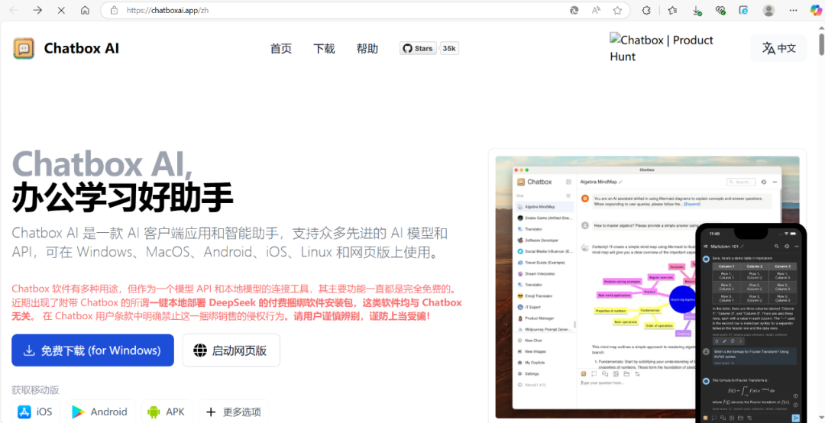The width and height of the screenshot is (825, 423).
Task: Open the Favorites list icon
Action: 672,10
